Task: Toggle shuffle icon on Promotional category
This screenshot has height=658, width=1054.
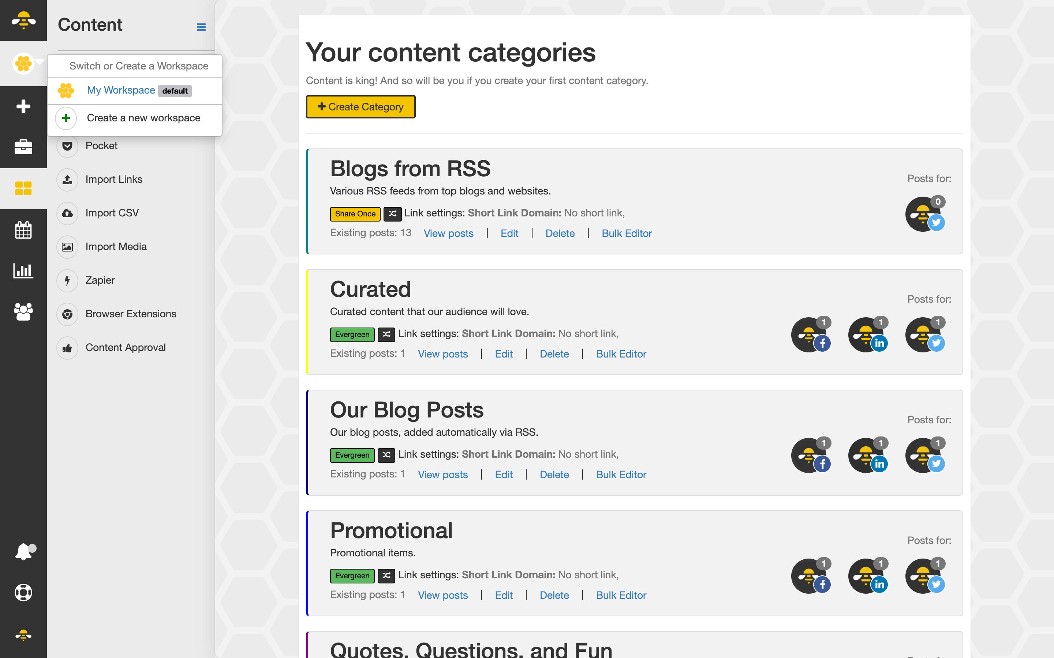Action: coord(386,575)
